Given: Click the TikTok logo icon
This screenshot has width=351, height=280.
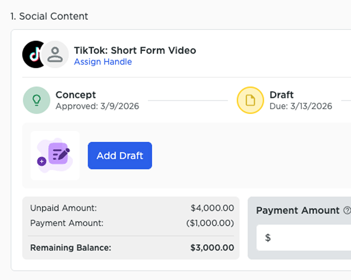Looking at the screenshot, I should (33, 54).
